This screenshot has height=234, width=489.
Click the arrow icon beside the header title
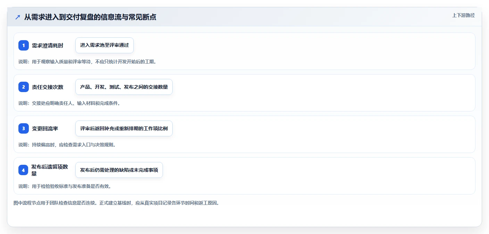pyautogui.click(x=18, y=17)
